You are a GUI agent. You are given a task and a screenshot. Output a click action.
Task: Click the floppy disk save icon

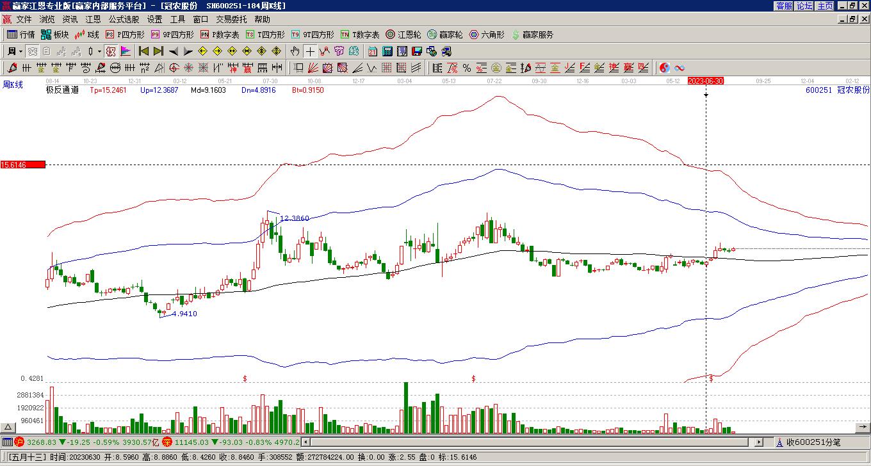pyautogui.click(x=417, y=51)
